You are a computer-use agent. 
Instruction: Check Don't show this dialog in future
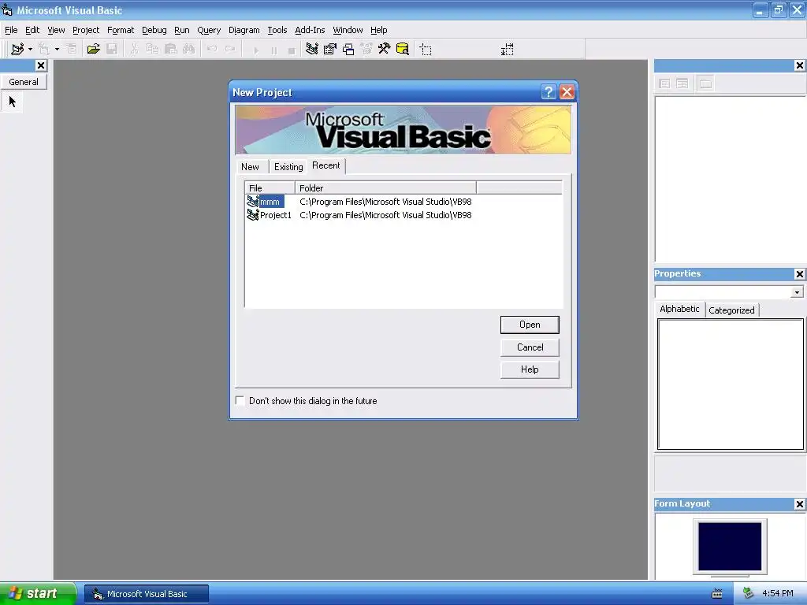(x=240, y=400)
